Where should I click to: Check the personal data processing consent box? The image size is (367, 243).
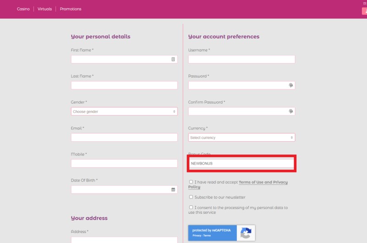(191, 207)
